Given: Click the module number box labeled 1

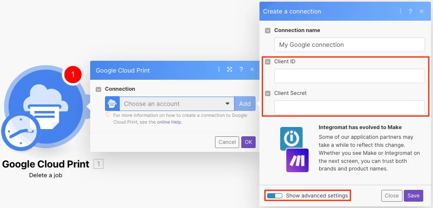Looking at the screenshot, I should 99,165.
